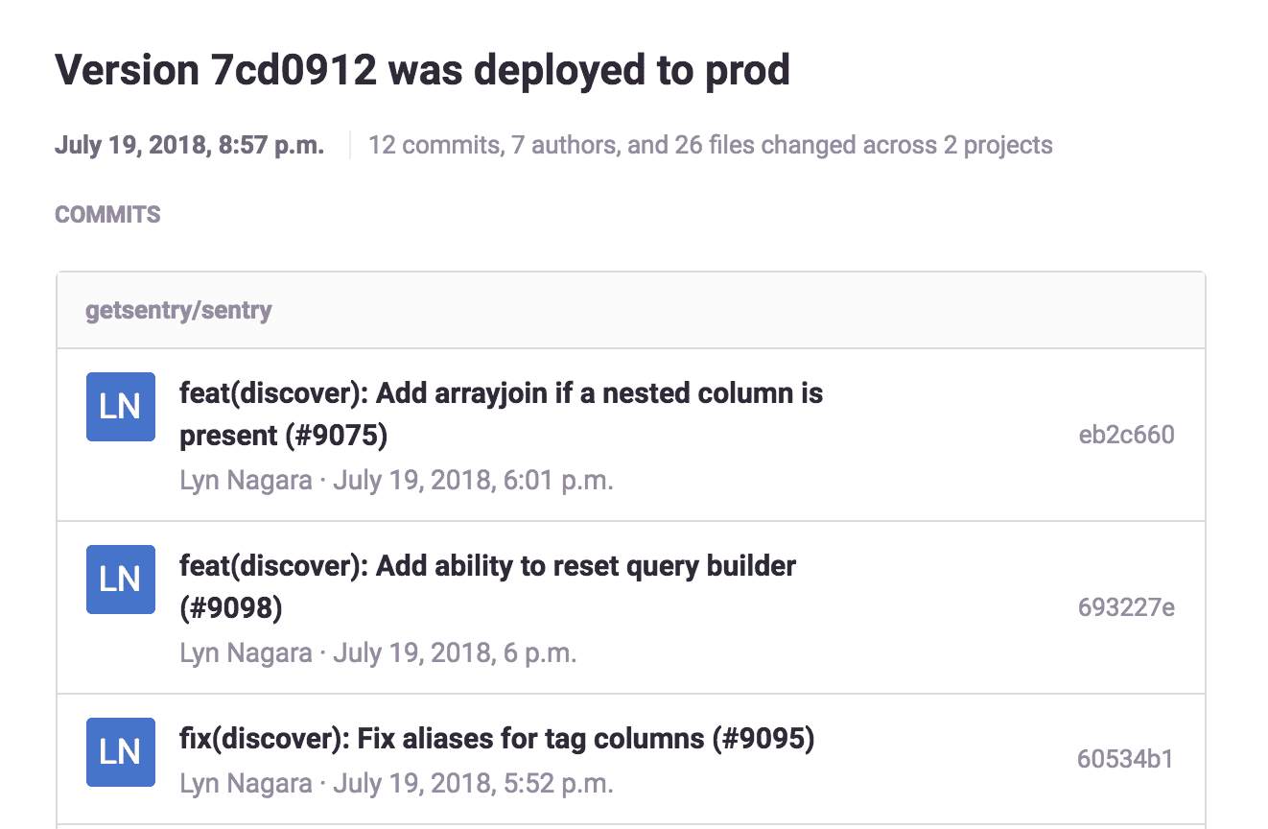Click Lyn Nagara under the reset query builder commit
Image resolution: width=1268 pixels, height=829 pixels.
(x=245, y=651)
